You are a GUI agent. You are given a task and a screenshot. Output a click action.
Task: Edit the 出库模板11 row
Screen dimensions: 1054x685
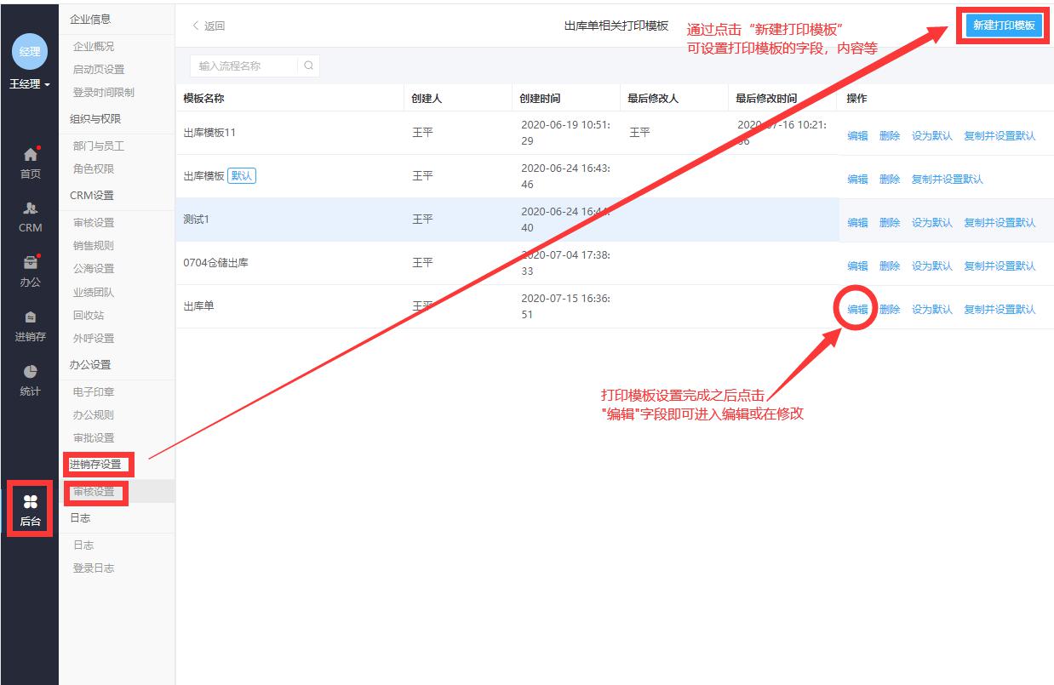tap(857, 136)
